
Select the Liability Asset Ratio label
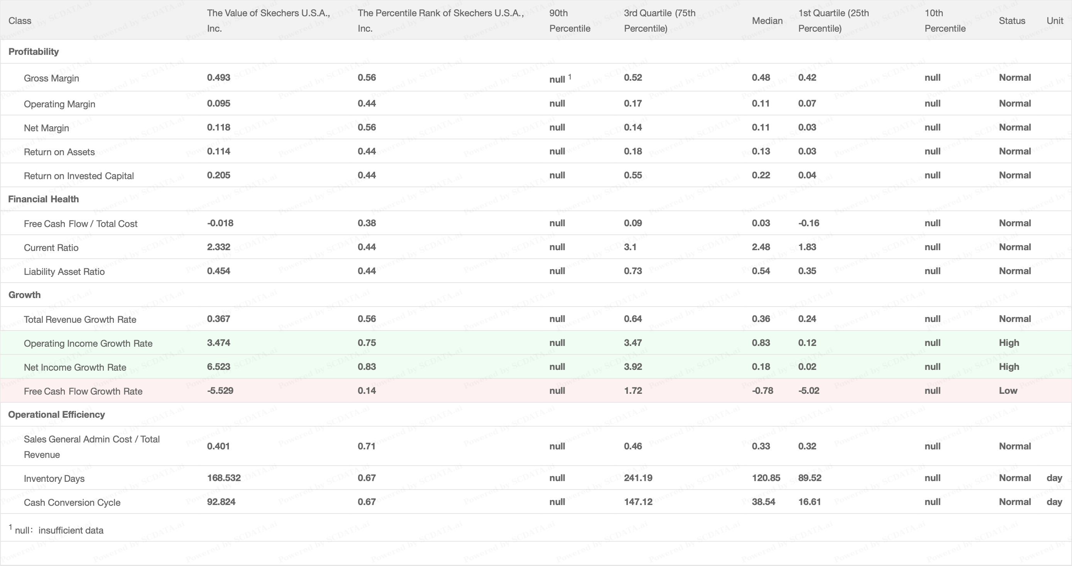(x=64, y=271)
